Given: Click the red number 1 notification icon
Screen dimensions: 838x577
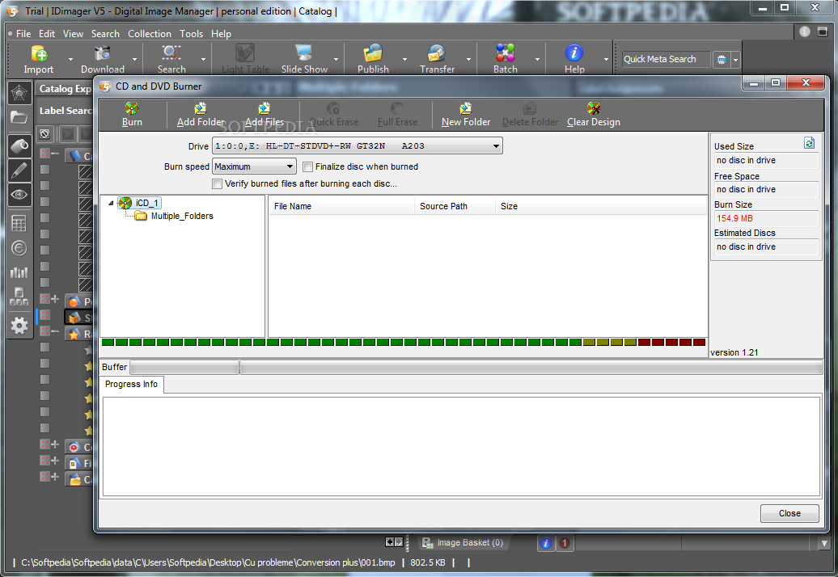Looking at the screenshot, I should [x=565, y=543].
